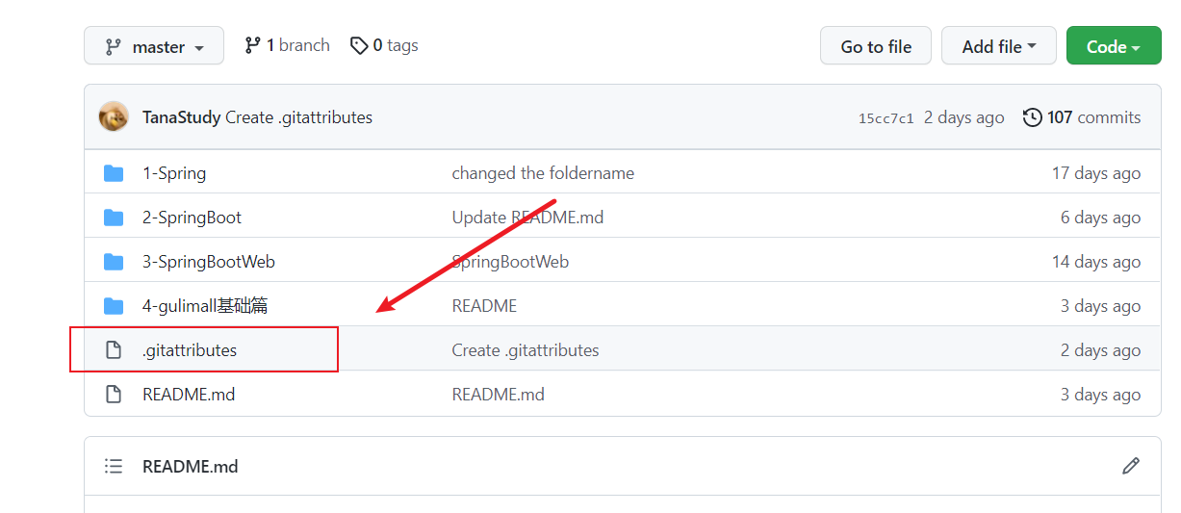The height and width of the screenshot is (513, 1181).
Task: Click the Go to file button
Action: point(876,46)
